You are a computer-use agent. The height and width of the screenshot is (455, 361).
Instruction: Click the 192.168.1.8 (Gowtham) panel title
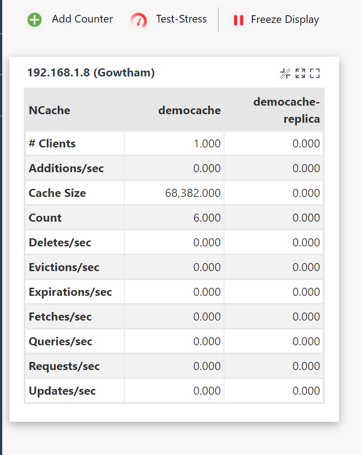coord(91,72)
